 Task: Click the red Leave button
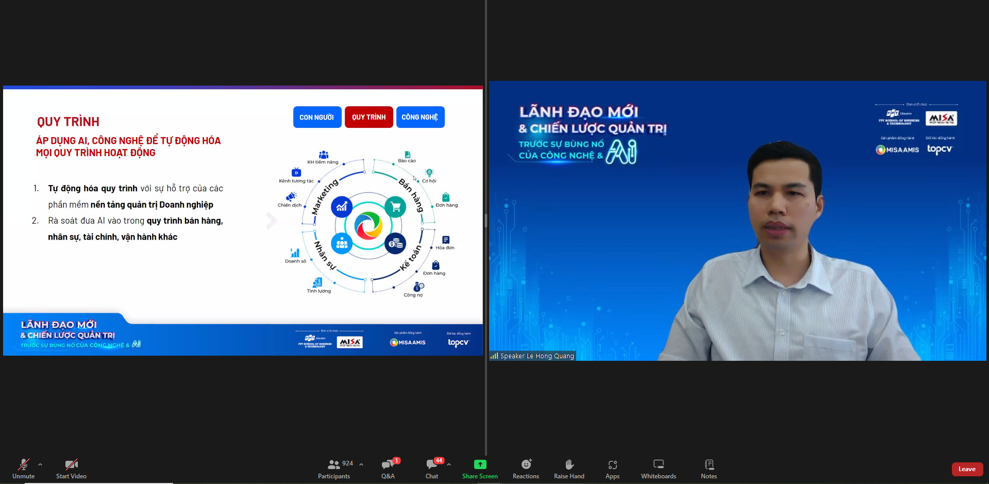[967, 469]
